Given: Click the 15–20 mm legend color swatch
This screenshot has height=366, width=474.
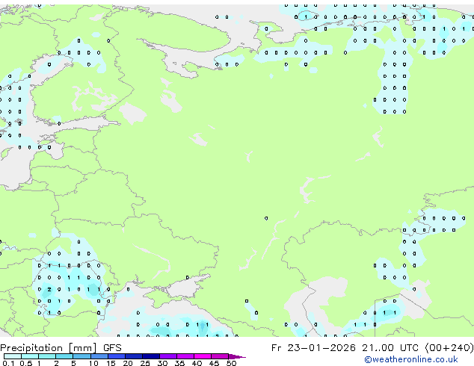Looking at the screenshot, I should [x=117, y=356].
